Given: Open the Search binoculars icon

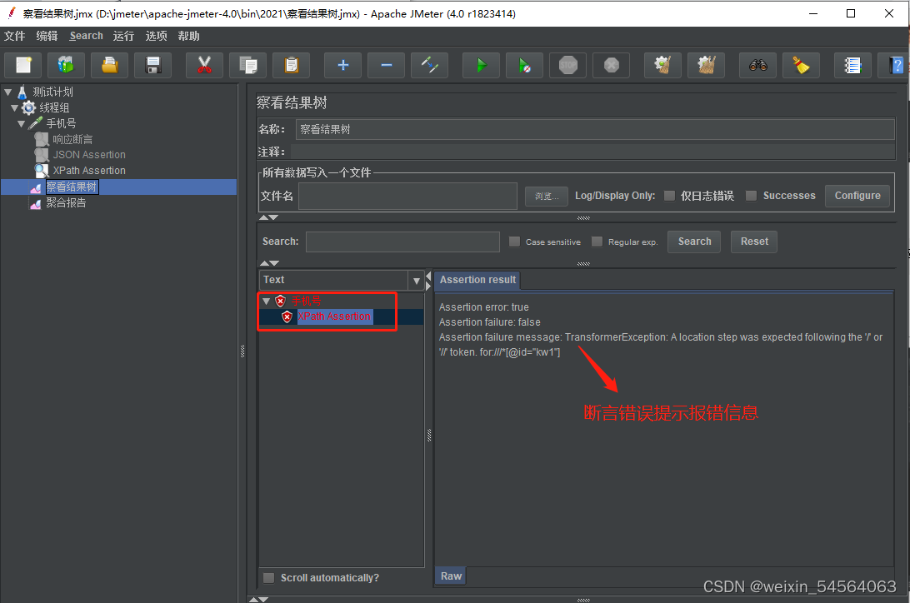Looking at the screenshot, I should pos(758,65).
